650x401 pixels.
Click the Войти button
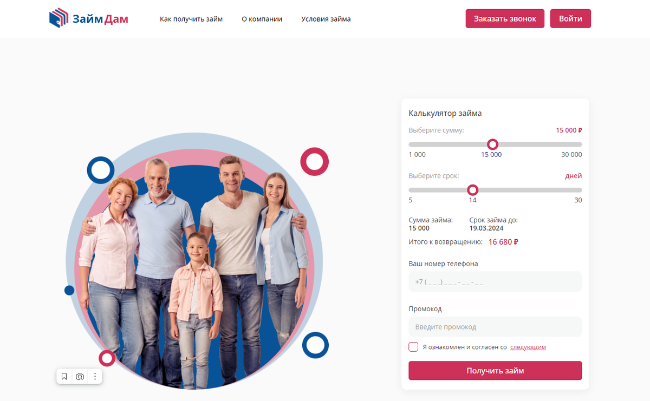570,18
